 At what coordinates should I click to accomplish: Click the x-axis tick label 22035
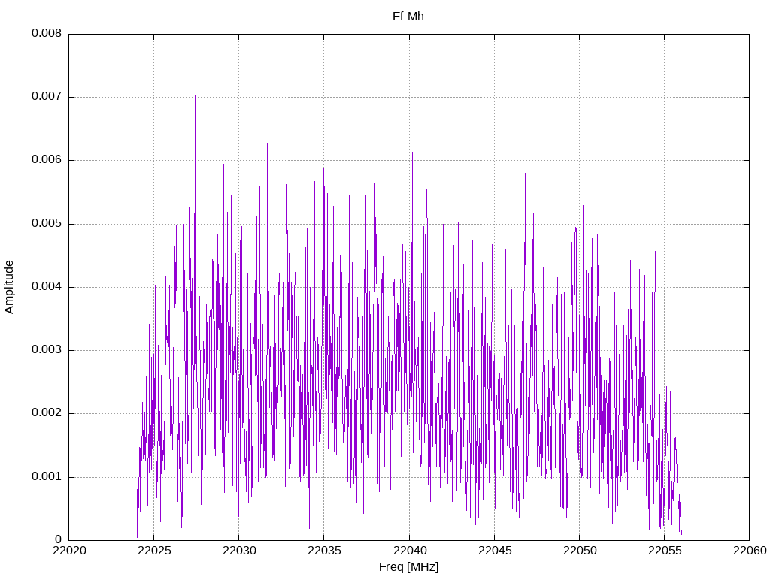point(324,551)
